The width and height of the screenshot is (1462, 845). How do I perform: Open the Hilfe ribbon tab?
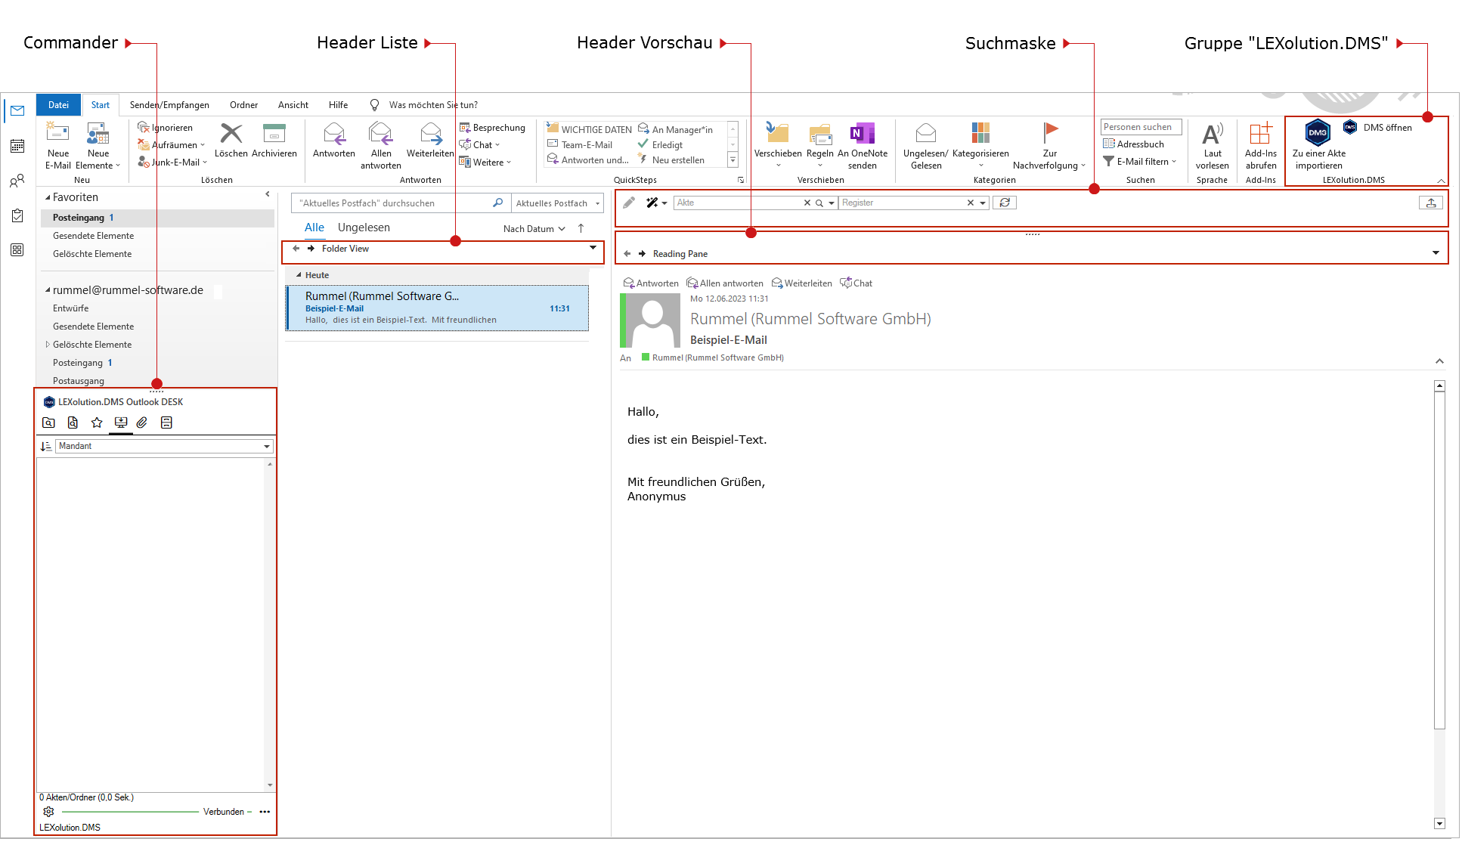[x=339, y=105]
